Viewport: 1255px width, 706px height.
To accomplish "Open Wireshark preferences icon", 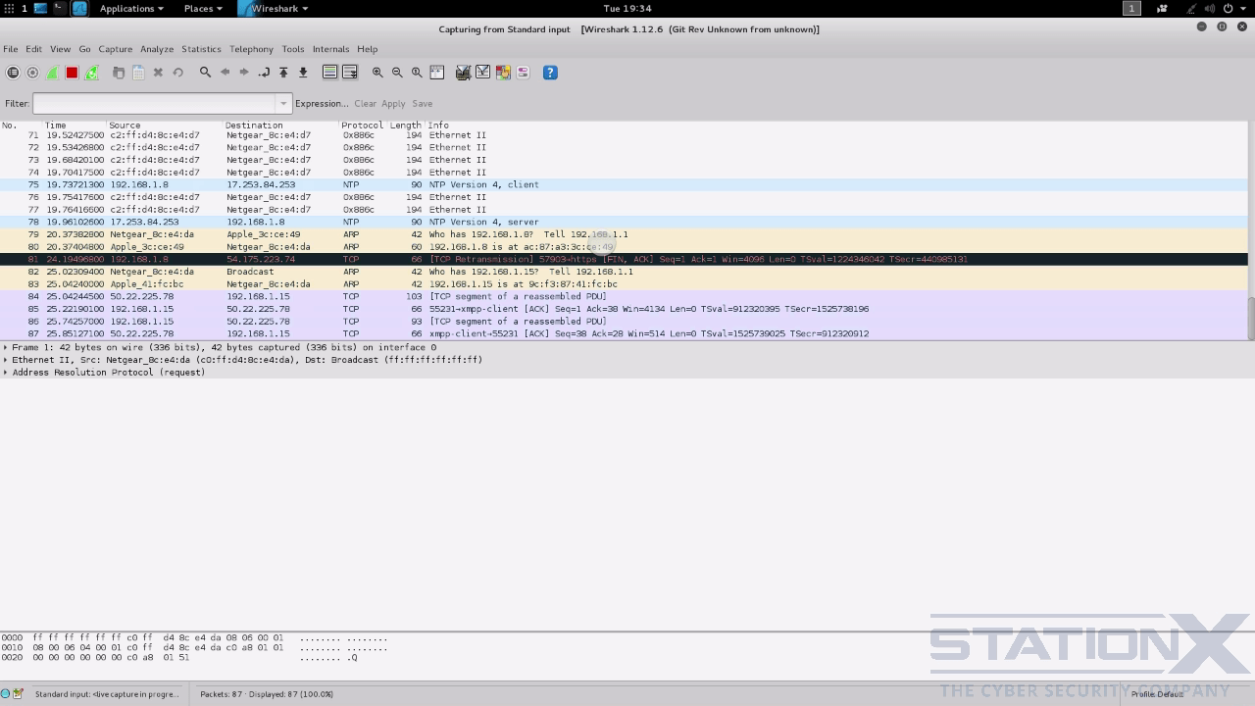I will pos(523,73).
